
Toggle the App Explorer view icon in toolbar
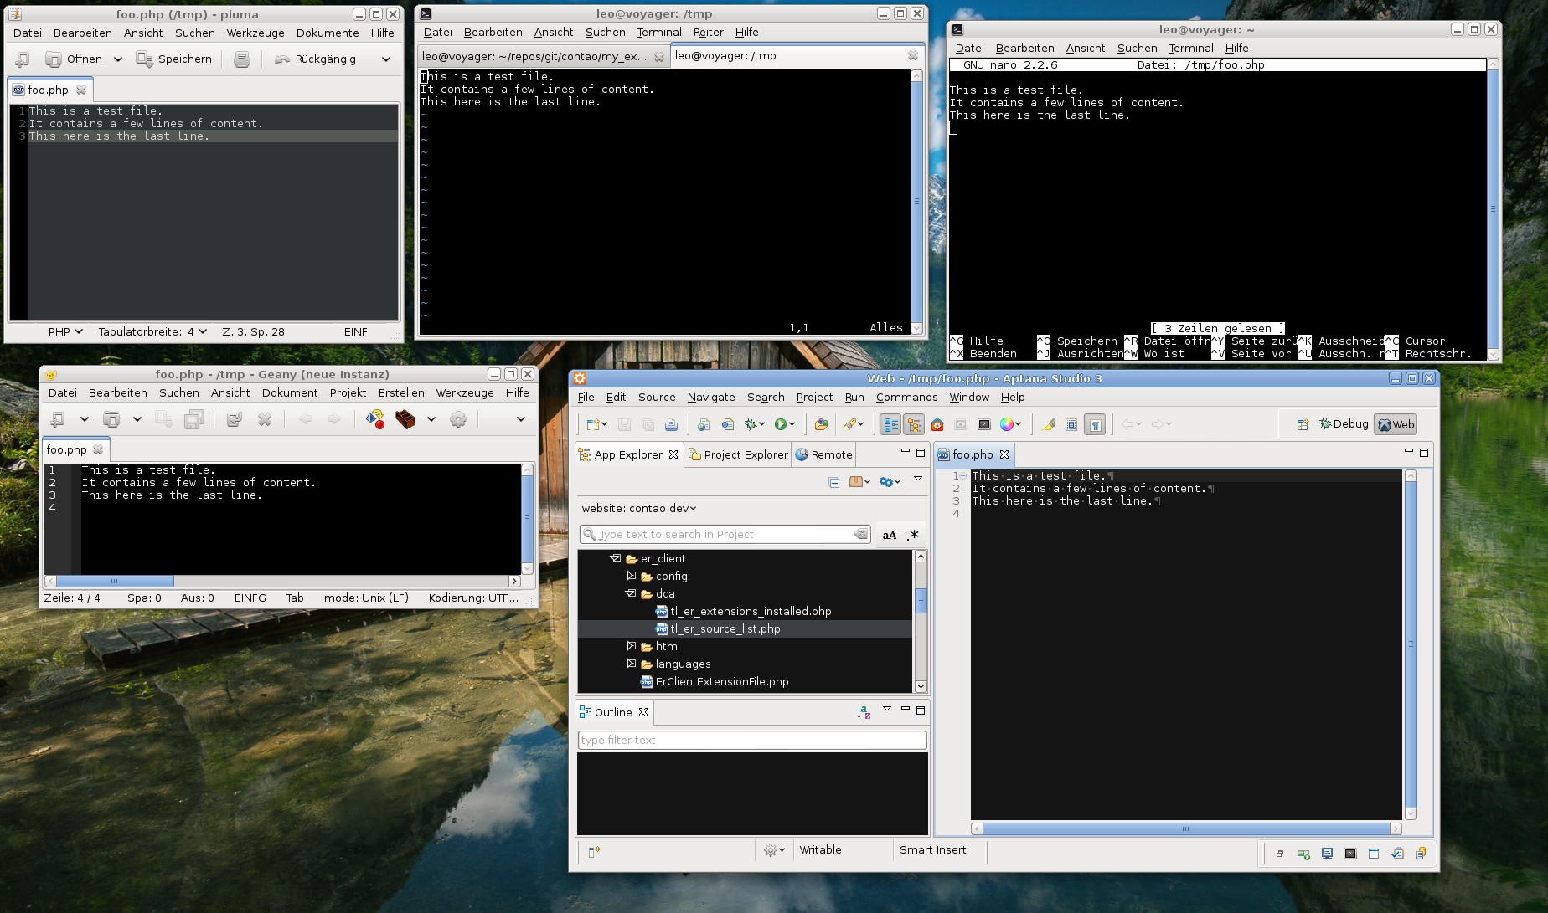[890, 424]
